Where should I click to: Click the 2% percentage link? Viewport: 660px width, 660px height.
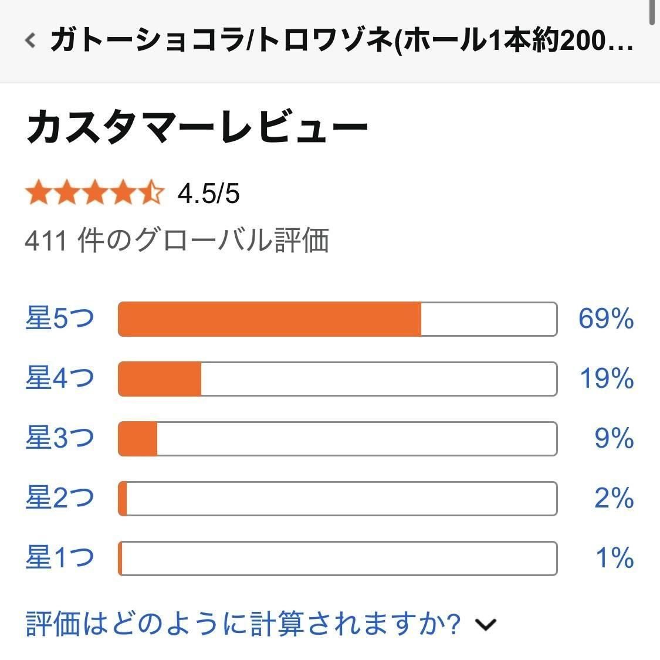(614, 499)
